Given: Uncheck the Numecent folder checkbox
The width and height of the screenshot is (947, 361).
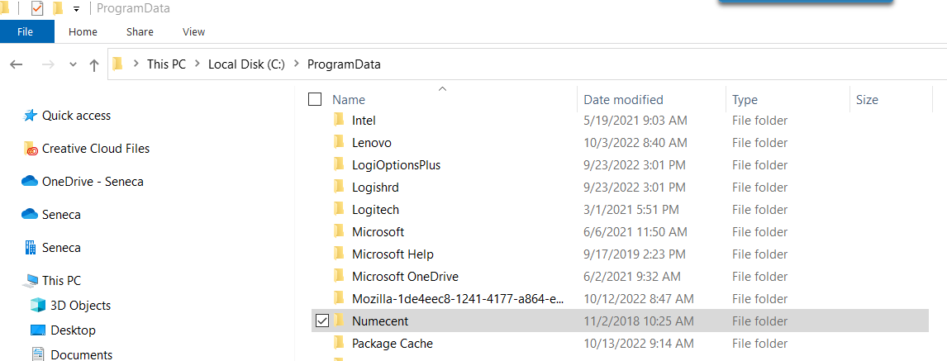Looking at the screenshot, I should click(x=322, y=321).
